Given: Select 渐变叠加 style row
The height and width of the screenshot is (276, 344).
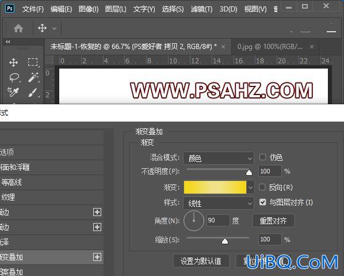Looking at the screenshot, I should [x=52, y=257].
